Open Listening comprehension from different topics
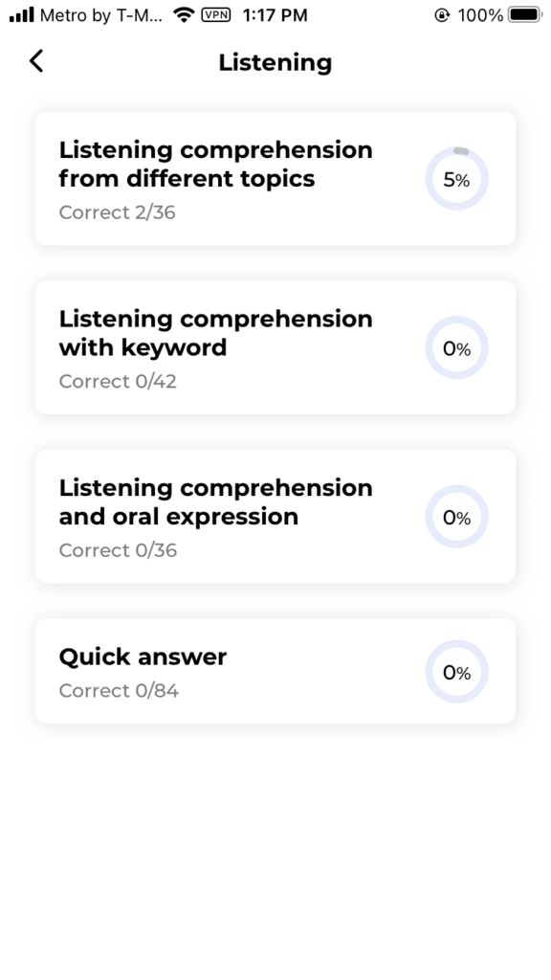This screenshot has height=980, width=551. 275,178
